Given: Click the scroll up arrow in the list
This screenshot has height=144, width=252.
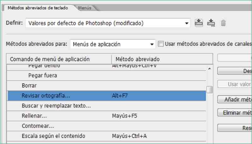Looking at the screenshot, I should pyautogui.click(x=209, y=68).
